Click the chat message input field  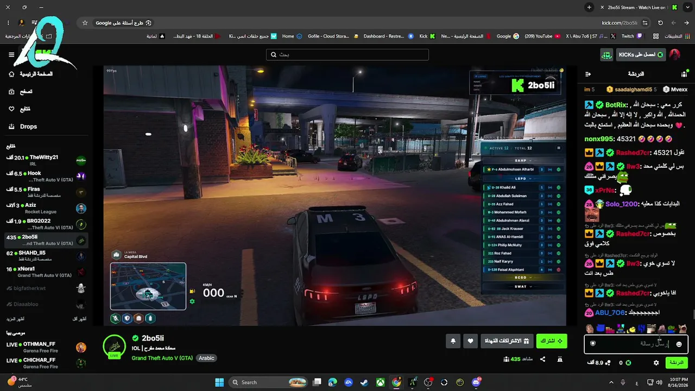coord(636,344)
